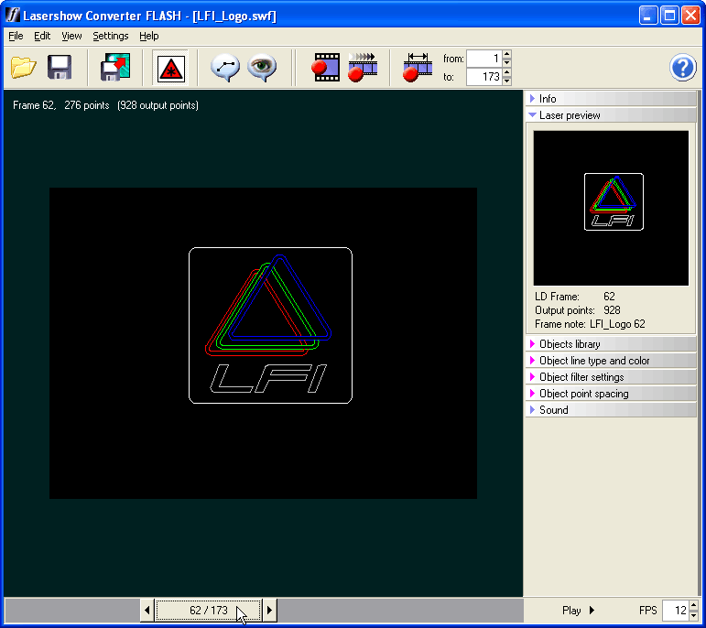Expand the Objects library panel
Viewport: 706px width, 628px height.
pos(611,344)
